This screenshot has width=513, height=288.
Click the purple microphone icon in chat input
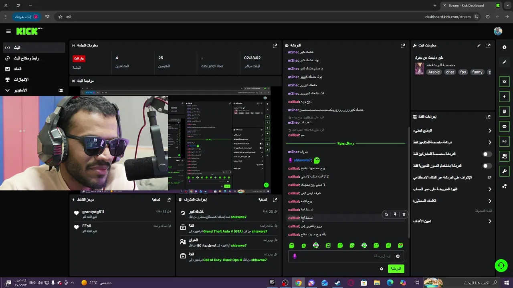[x=295, y=256]
